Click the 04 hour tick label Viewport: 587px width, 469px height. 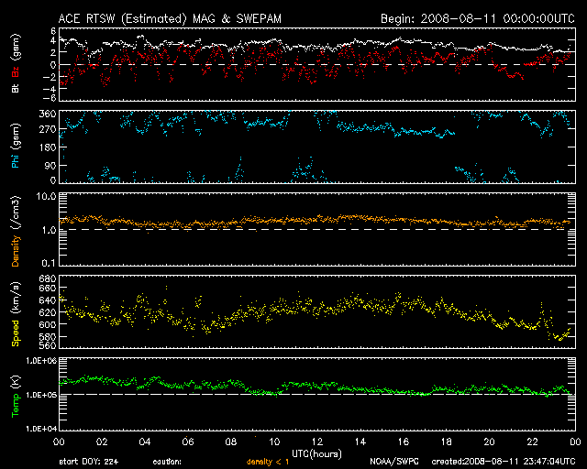pos(144,442)
